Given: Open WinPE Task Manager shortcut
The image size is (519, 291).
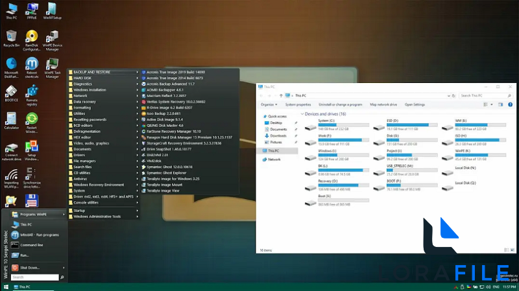Looking at the screenshot, I should pos(52,68).
